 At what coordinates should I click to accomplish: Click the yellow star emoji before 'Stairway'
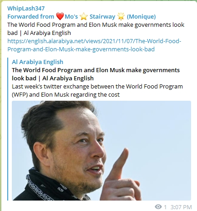(84, 16)
